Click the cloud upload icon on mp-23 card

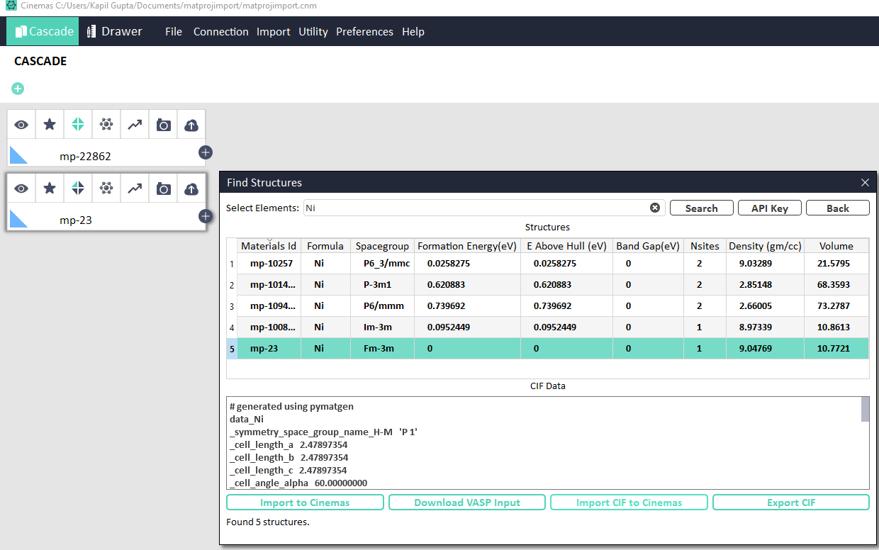[x=191, y=189]
